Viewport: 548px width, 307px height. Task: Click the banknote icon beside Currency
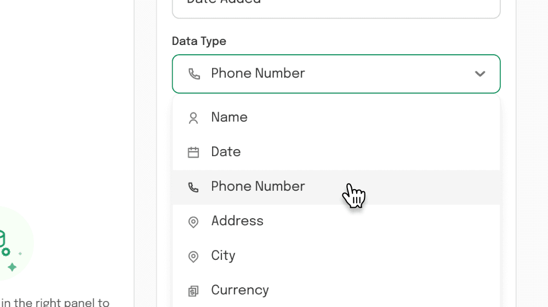pos(193,291)
